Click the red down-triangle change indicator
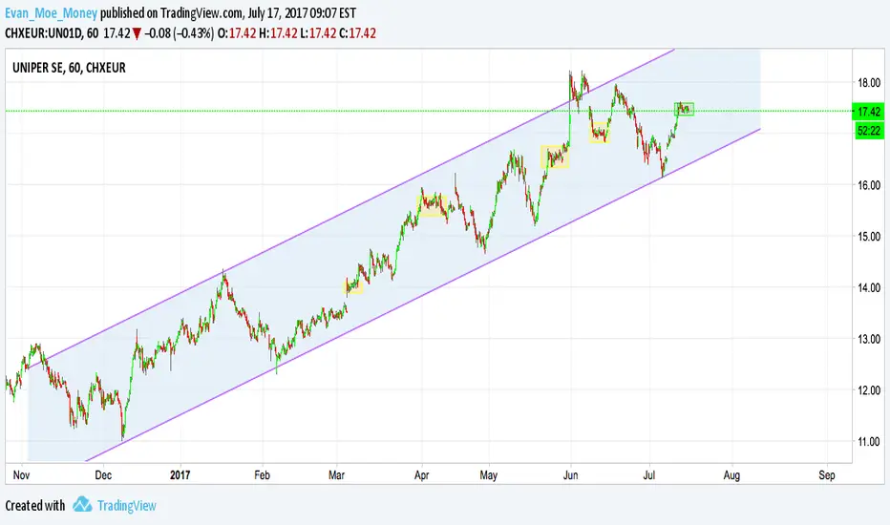 (x=137, y=33)
